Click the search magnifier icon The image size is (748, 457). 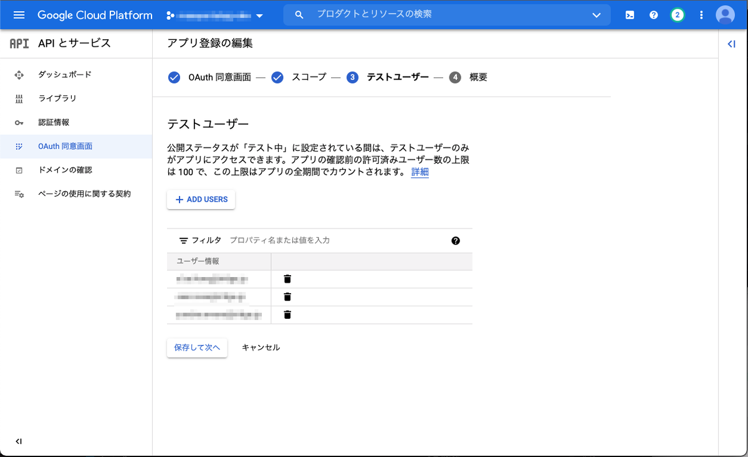pyautogui.click(x=299, y=15)
